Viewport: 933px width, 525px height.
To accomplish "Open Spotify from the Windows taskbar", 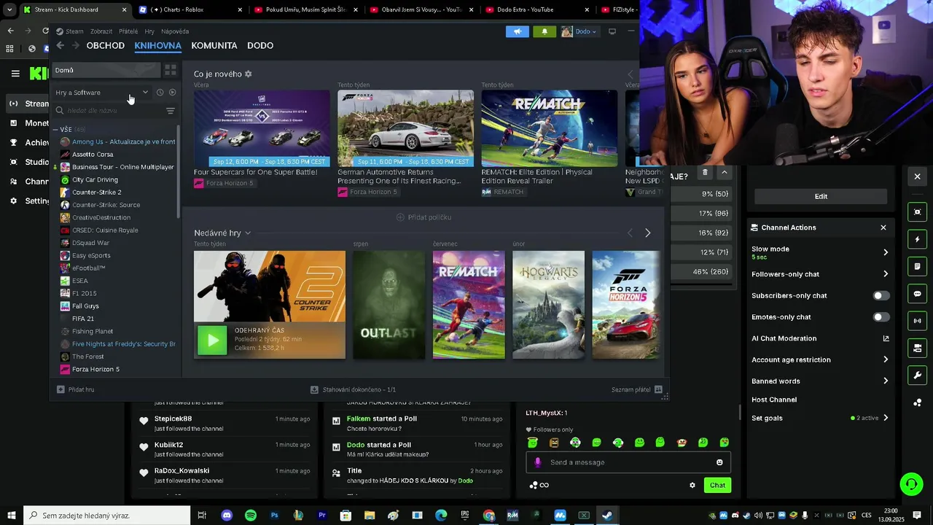I will click(251, 516).
